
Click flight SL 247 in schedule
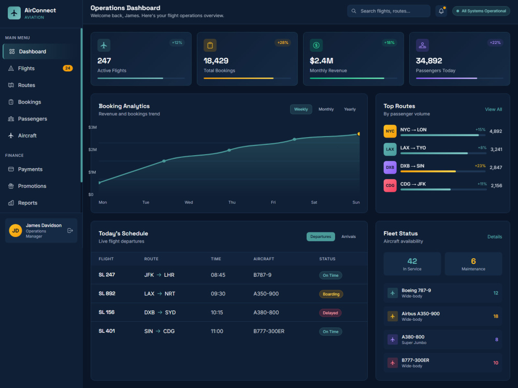(x=107, y=275)
